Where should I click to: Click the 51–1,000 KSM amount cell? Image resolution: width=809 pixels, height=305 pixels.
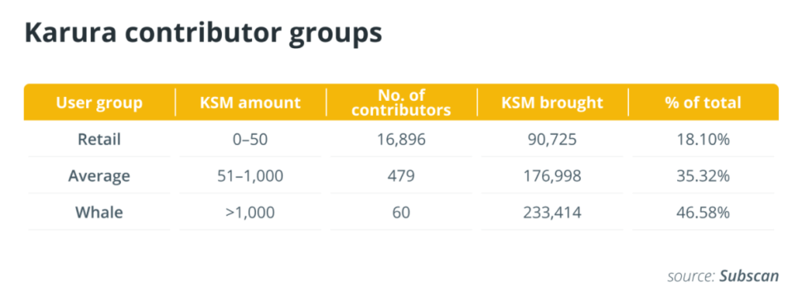[x=250, y=176]
